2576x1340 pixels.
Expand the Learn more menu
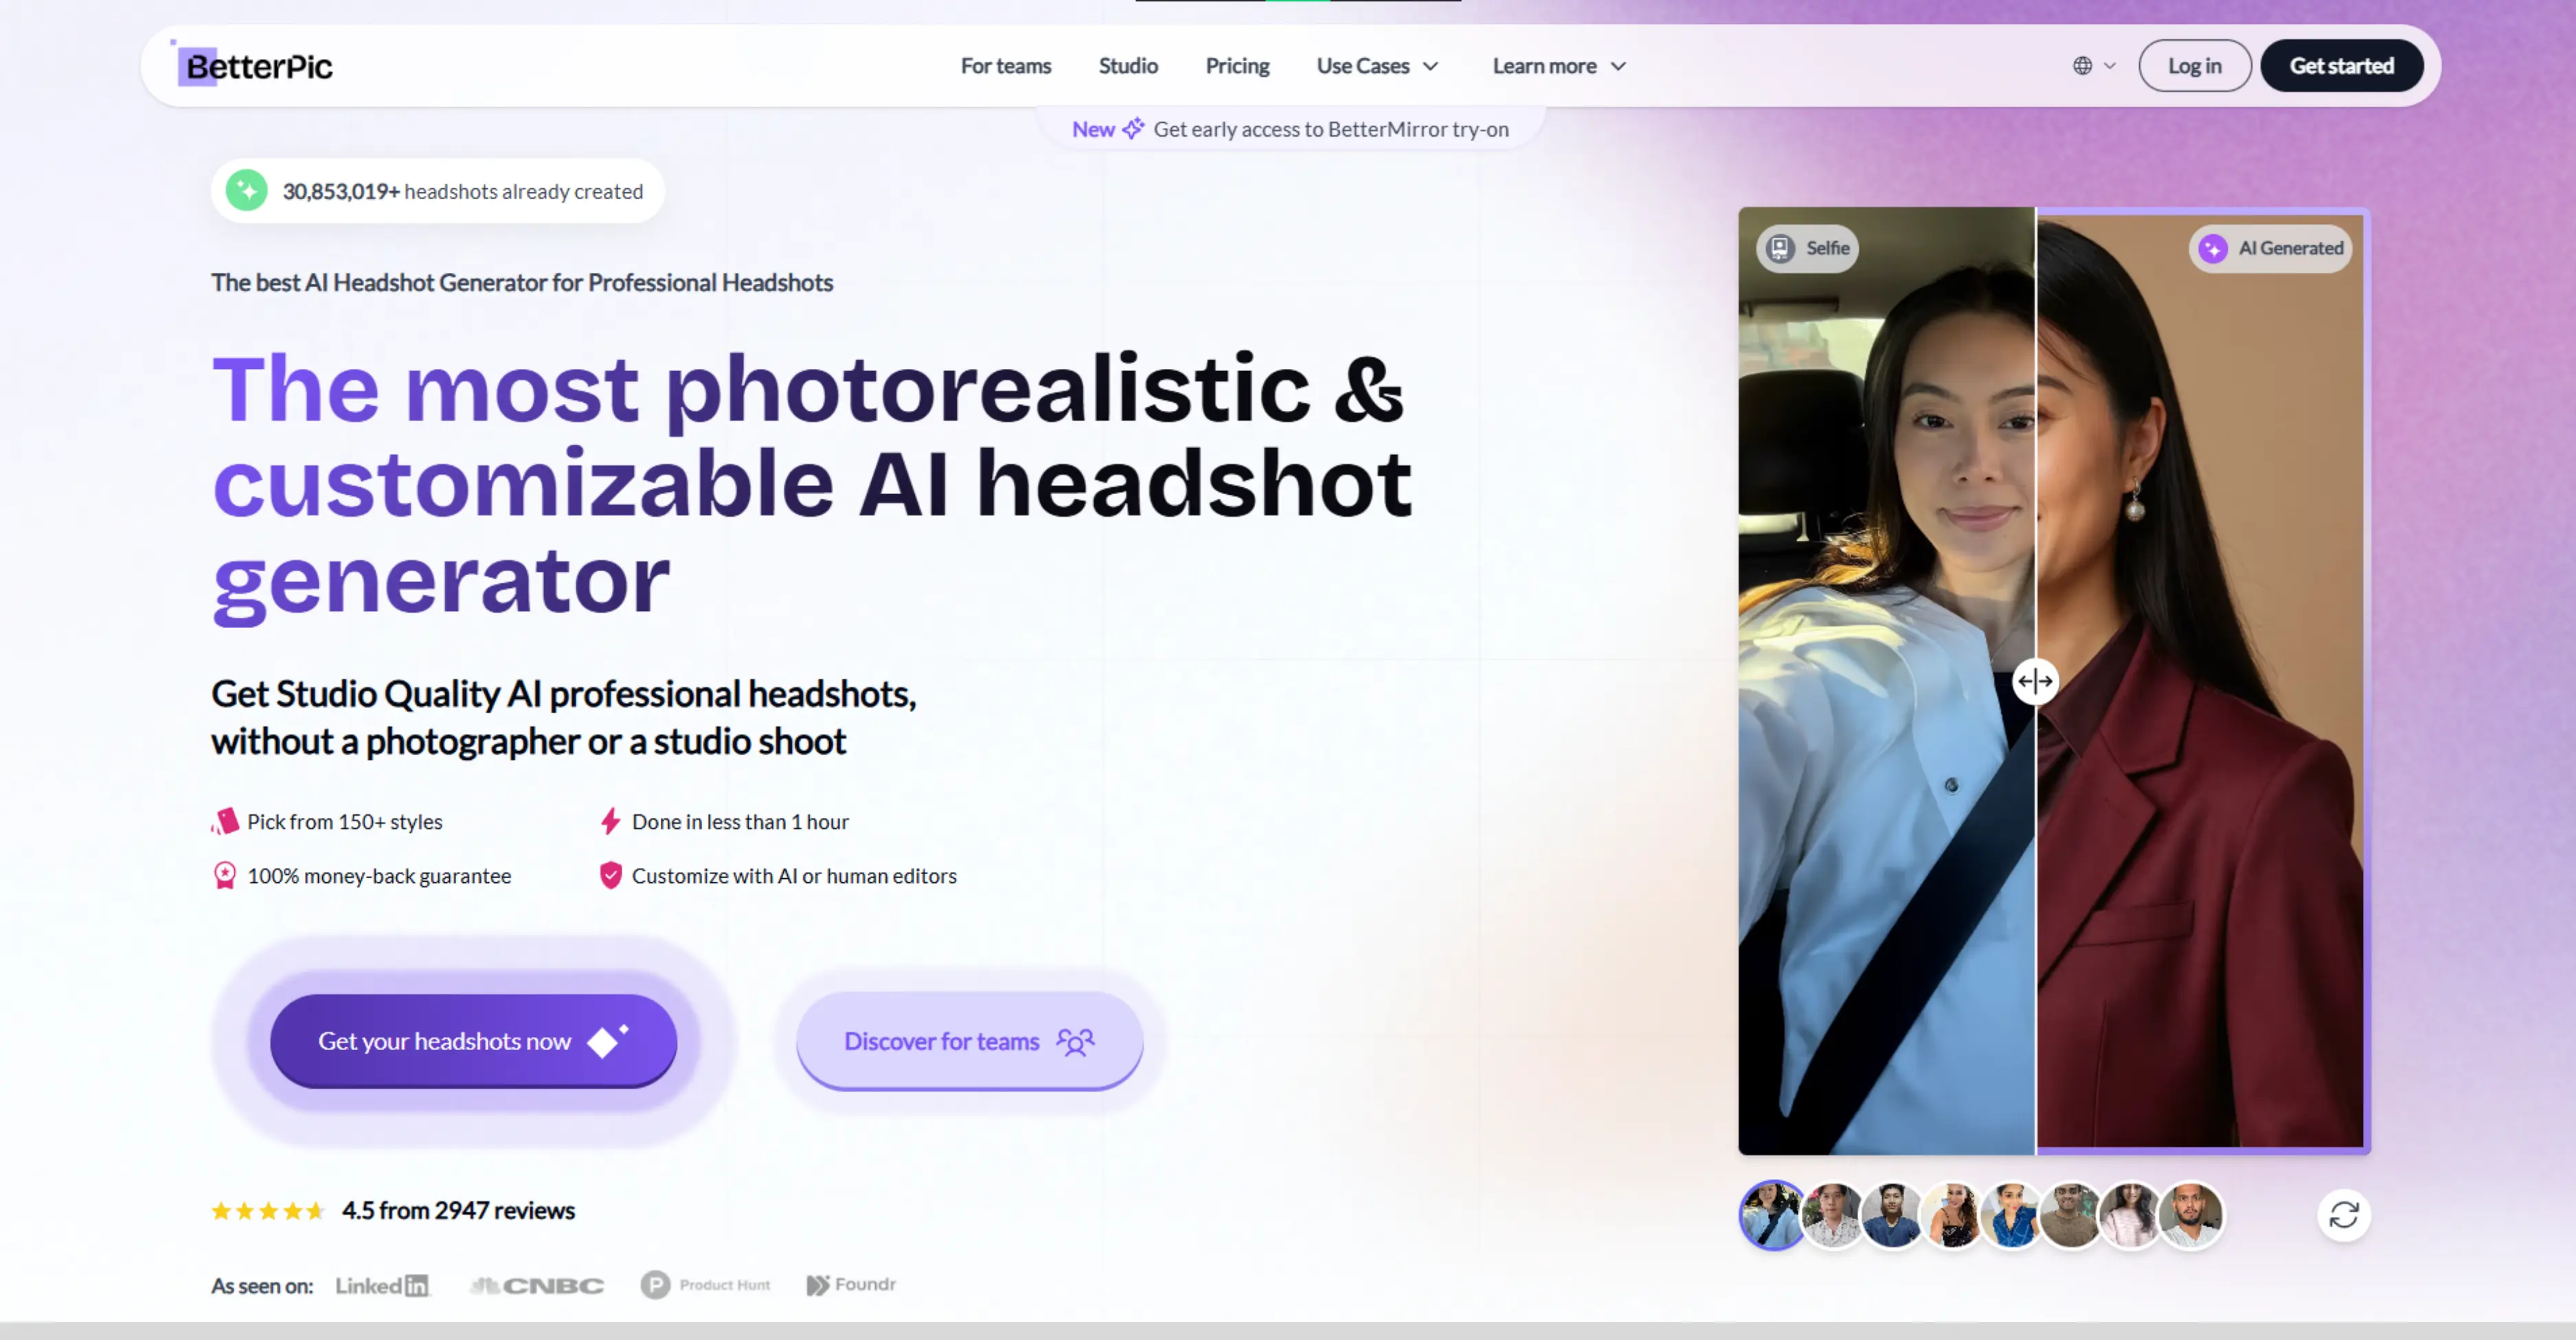coord(1559,66)
